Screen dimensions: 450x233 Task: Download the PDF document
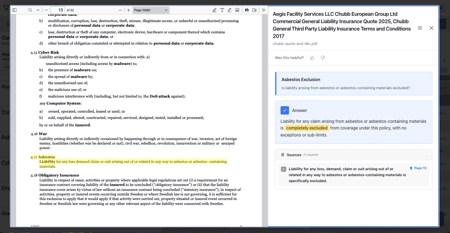click(254, 10)
